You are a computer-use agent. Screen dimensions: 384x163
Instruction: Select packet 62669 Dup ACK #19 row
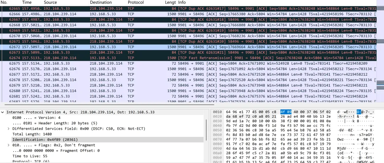coord(188,31)
